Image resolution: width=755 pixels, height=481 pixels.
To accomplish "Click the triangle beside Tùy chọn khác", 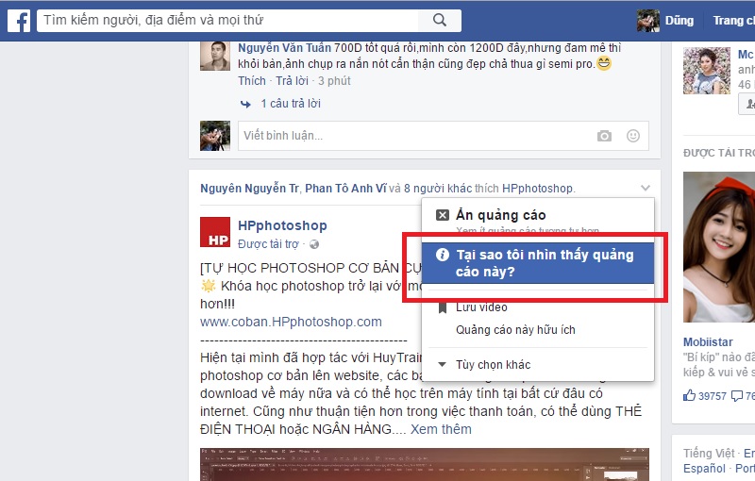I will pos(442,364).
